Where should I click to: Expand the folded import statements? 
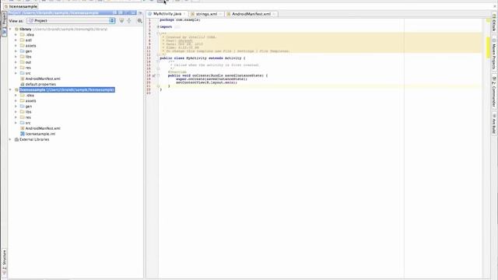[158, 27]
